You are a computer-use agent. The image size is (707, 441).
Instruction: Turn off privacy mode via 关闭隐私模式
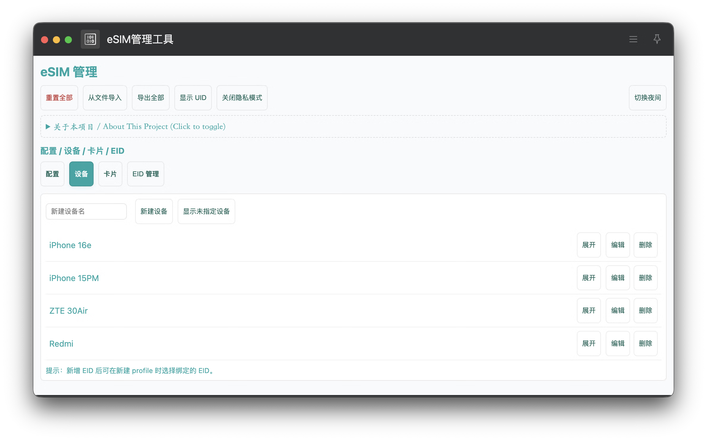(242, 98)
